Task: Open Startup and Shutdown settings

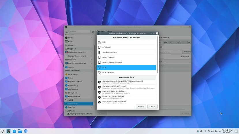Action: pyautogui.click(x=79, y=64)
